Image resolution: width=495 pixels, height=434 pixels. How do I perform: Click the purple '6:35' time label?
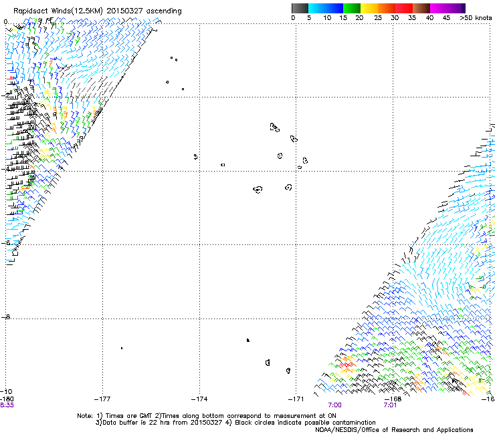[7, 405]
